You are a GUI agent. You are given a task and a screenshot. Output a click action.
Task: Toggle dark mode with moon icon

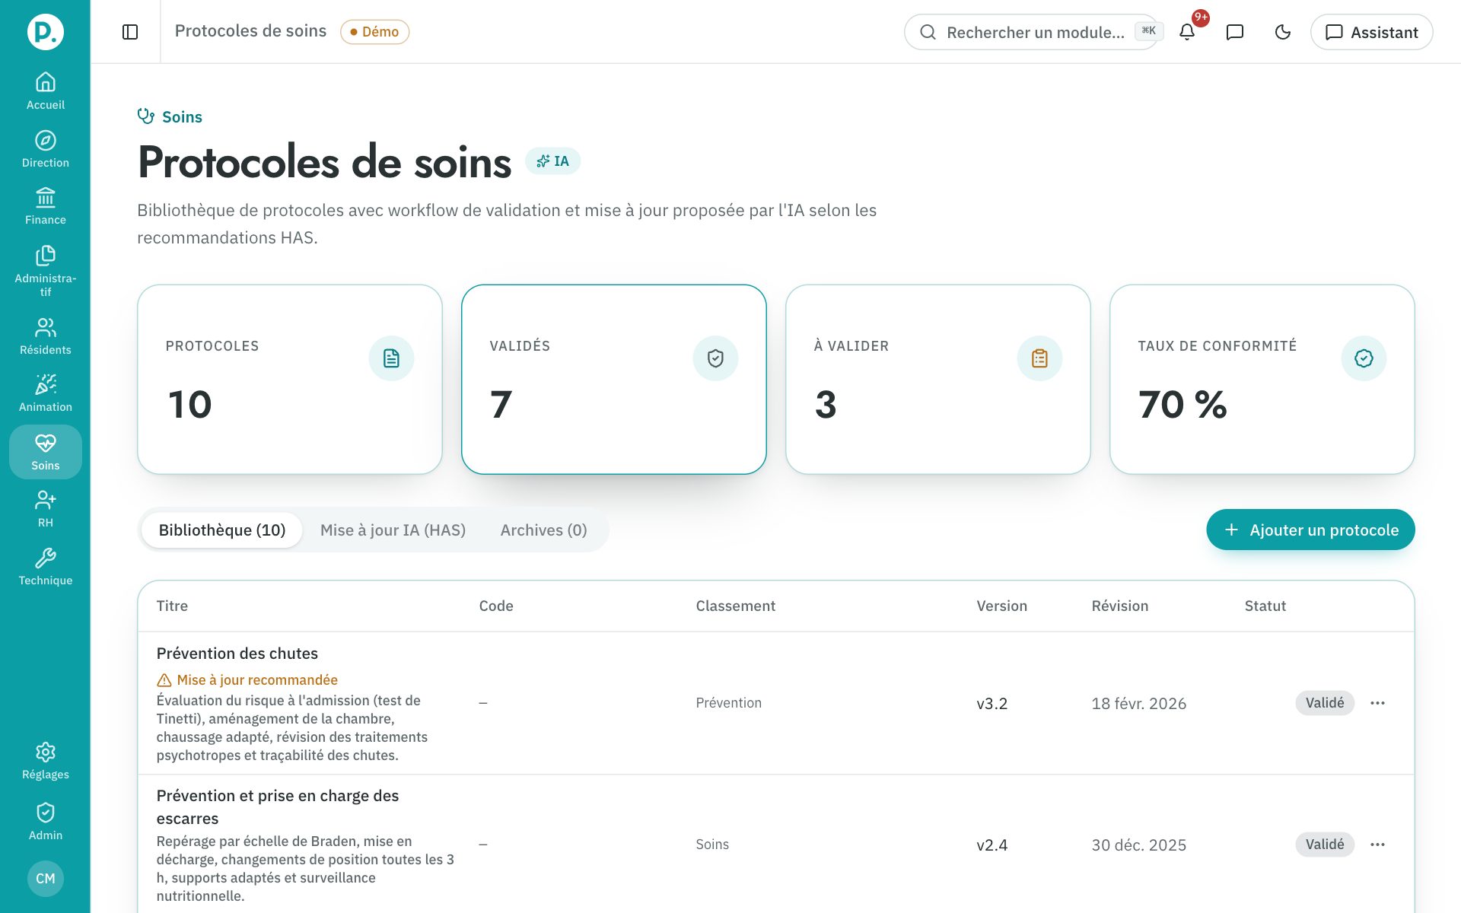pyautogui.click(x=1283, y=32)
